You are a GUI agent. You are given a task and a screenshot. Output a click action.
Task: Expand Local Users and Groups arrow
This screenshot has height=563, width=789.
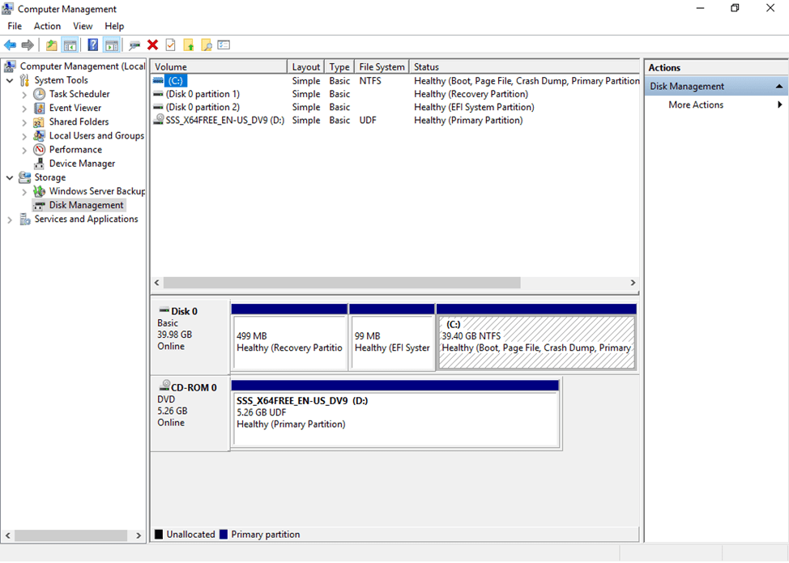coord(24,136)
